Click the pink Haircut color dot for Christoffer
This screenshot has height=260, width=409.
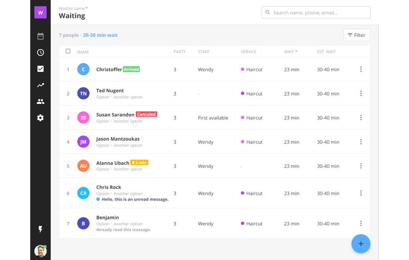tap(242, 69)
